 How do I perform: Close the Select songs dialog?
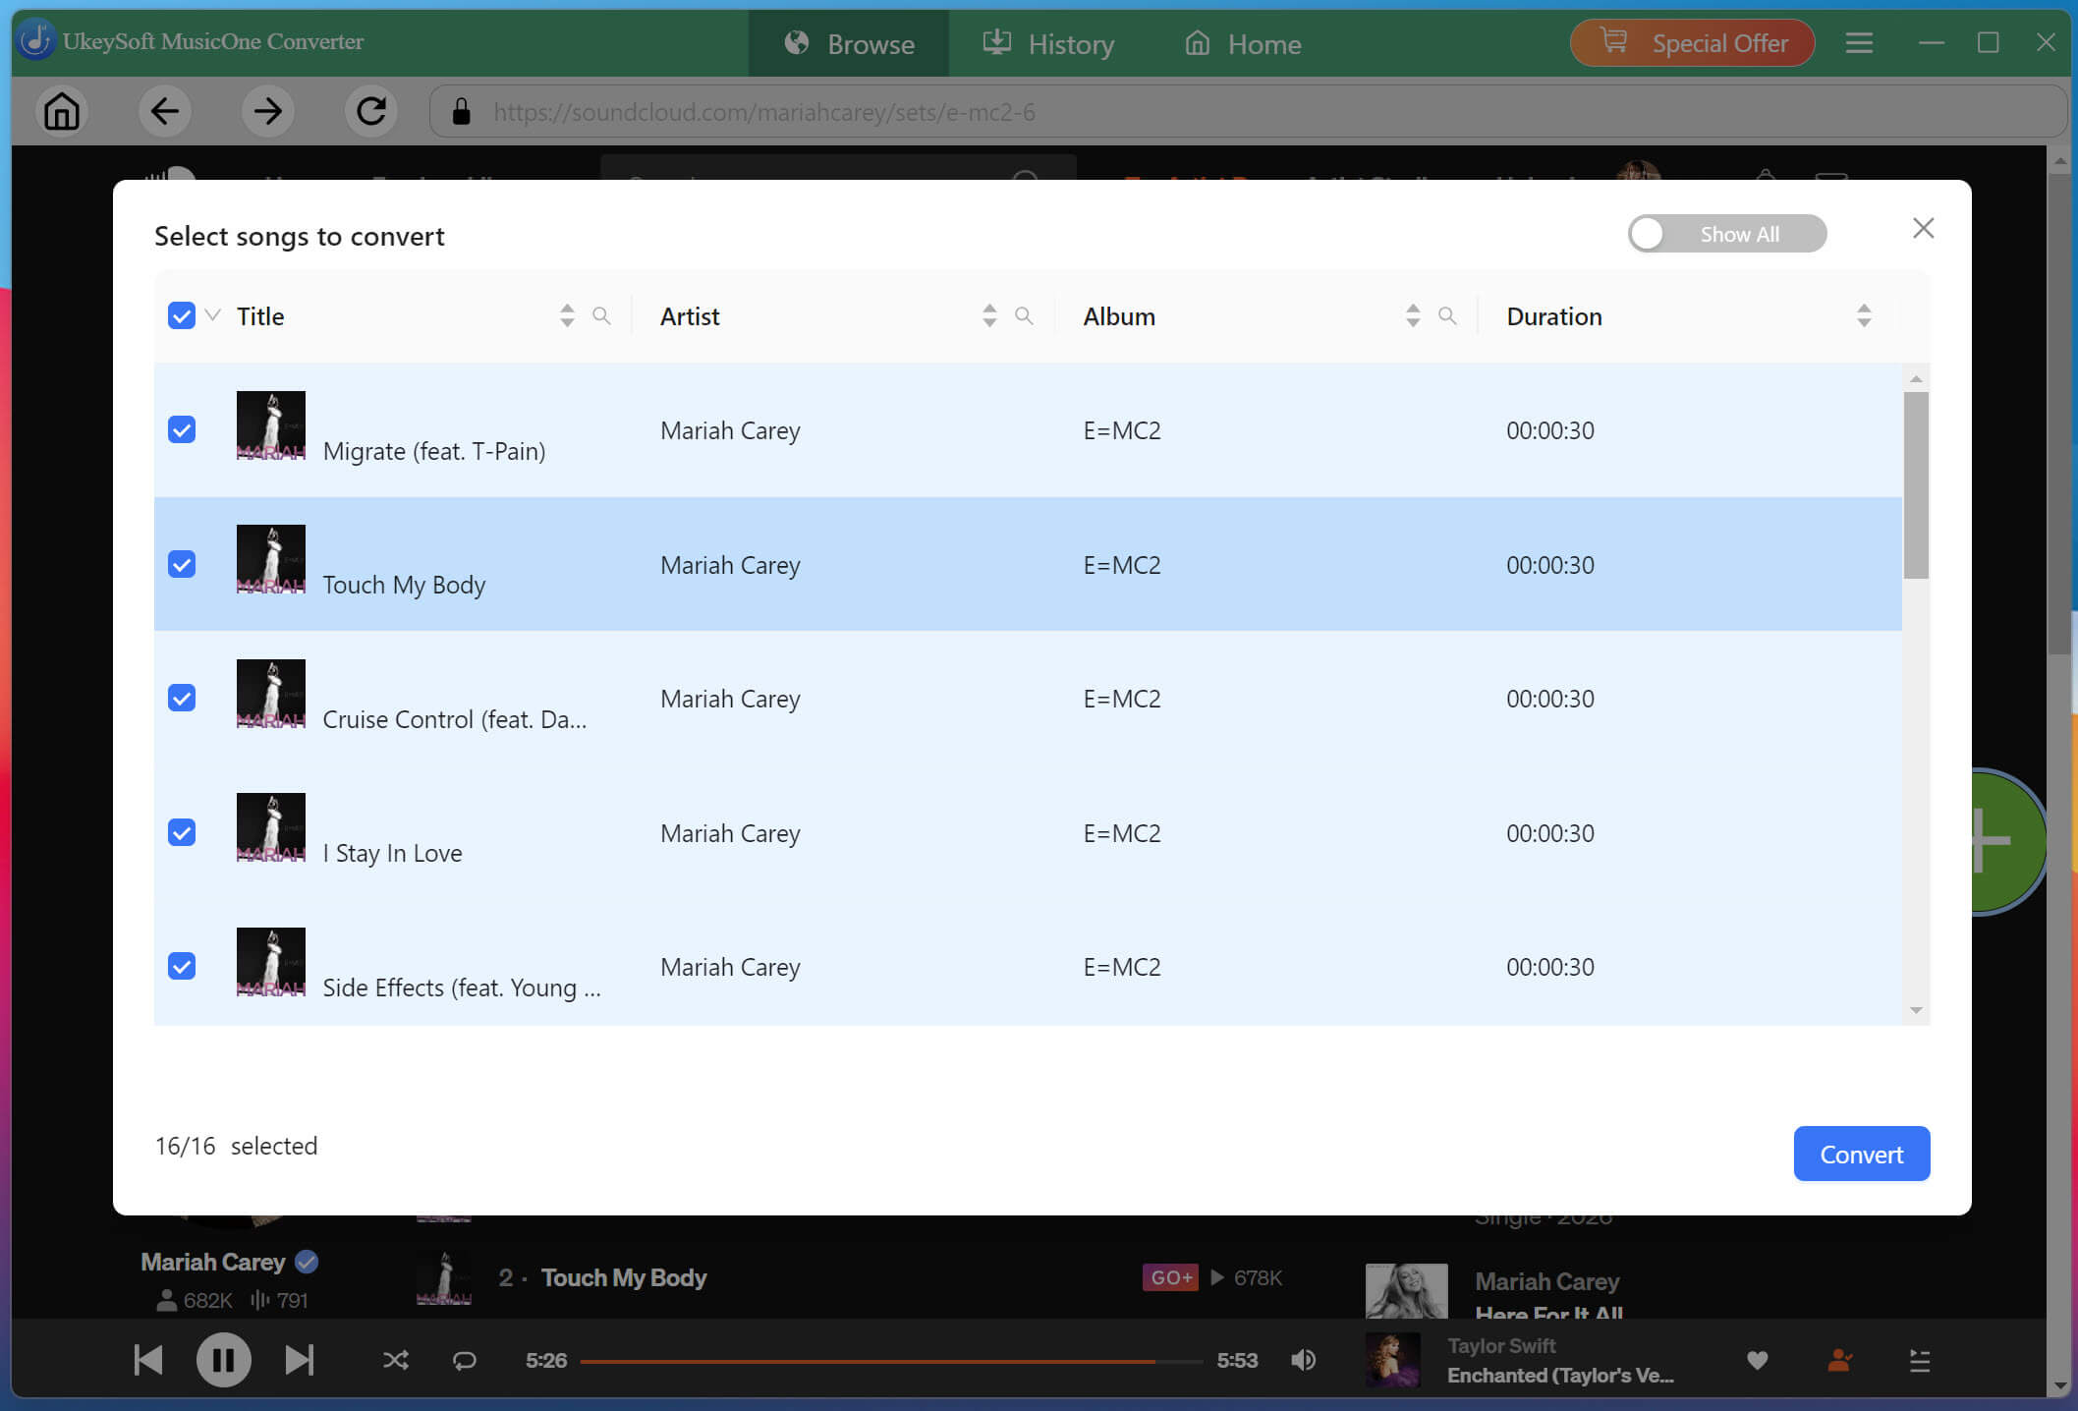tap(1923, 229)
